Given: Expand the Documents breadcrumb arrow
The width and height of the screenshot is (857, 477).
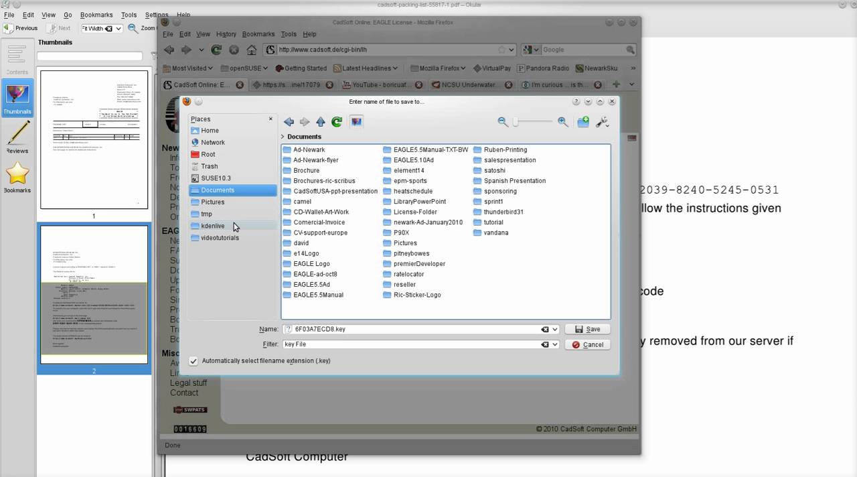Looking at the screenshot, I should pos(283,137).
